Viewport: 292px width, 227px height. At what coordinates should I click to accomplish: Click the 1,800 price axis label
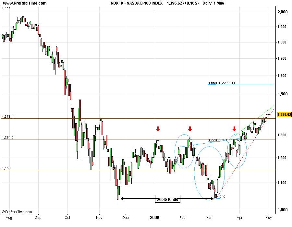(282, 42)
